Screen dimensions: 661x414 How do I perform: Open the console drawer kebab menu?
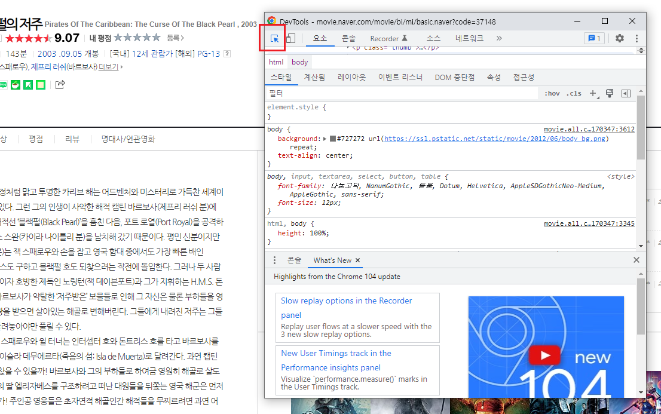point(274,260)
